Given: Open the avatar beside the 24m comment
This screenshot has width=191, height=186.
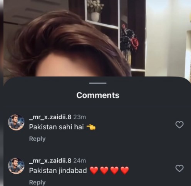Looking at the screenshot, I should click(16, 166).
